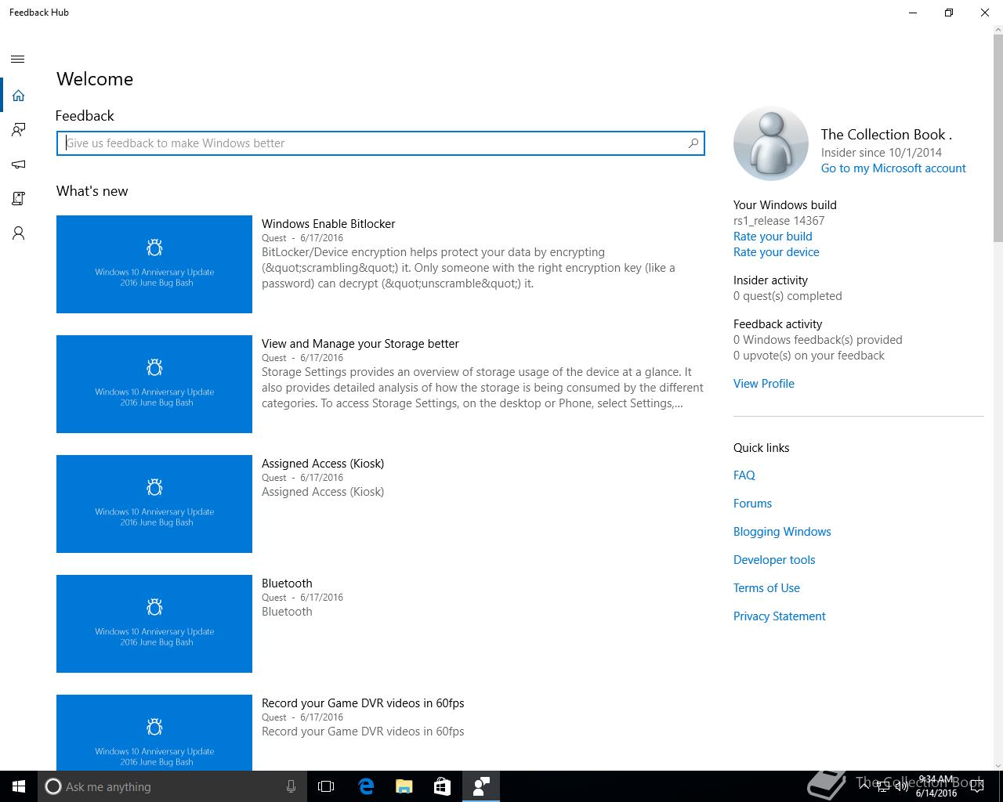Viewport: 1003px width, 802px height.
Task: Click Feedback Hub taskbar icon
Action: pos(480,786)
